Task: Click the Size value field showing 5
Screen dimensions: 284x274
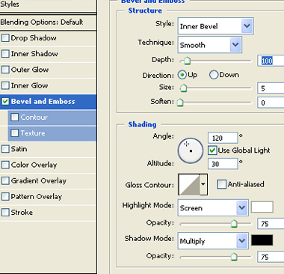Action: coord(271,88)
